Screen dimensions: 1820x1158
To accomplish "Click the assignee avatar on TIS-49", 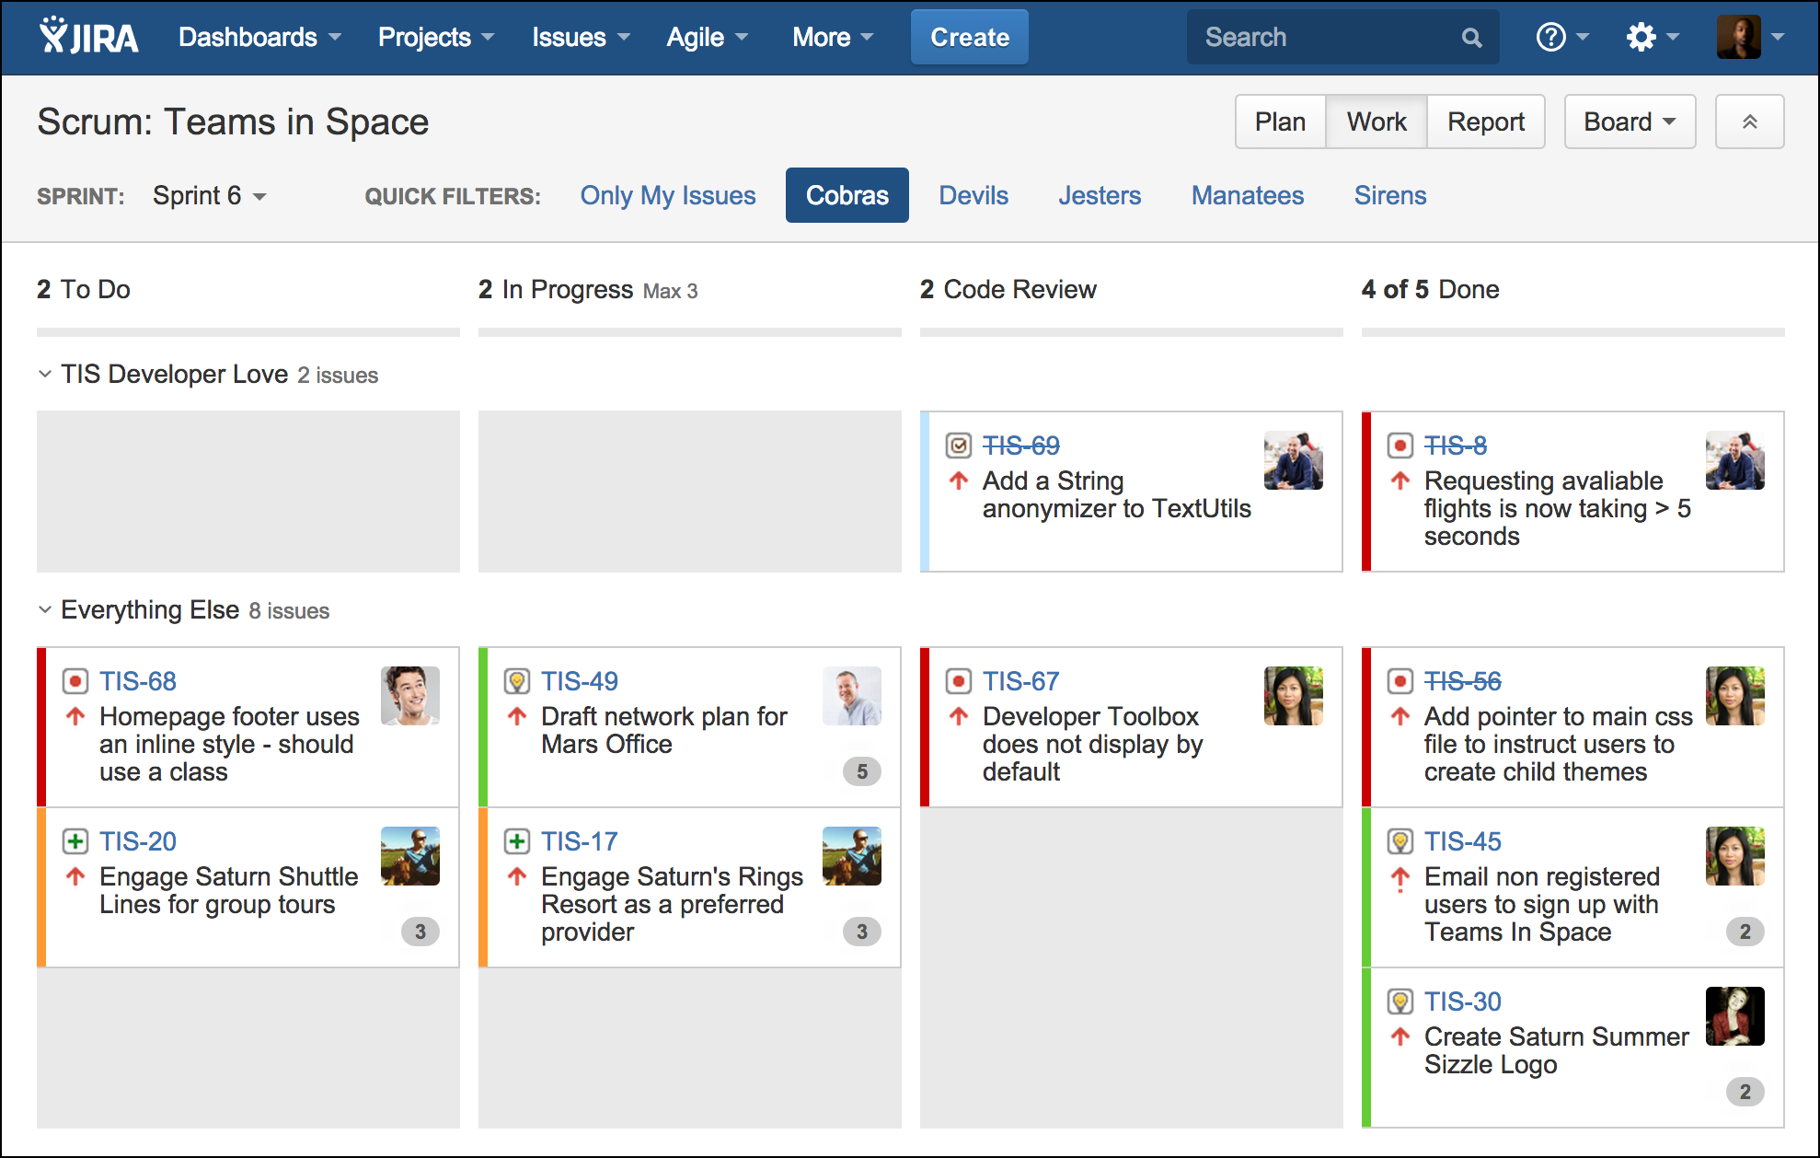I will (x=851, y=696).
